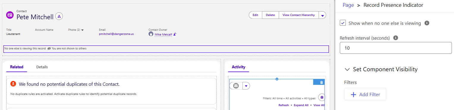Open the Mike Metcalf owner link

(163, 35)
